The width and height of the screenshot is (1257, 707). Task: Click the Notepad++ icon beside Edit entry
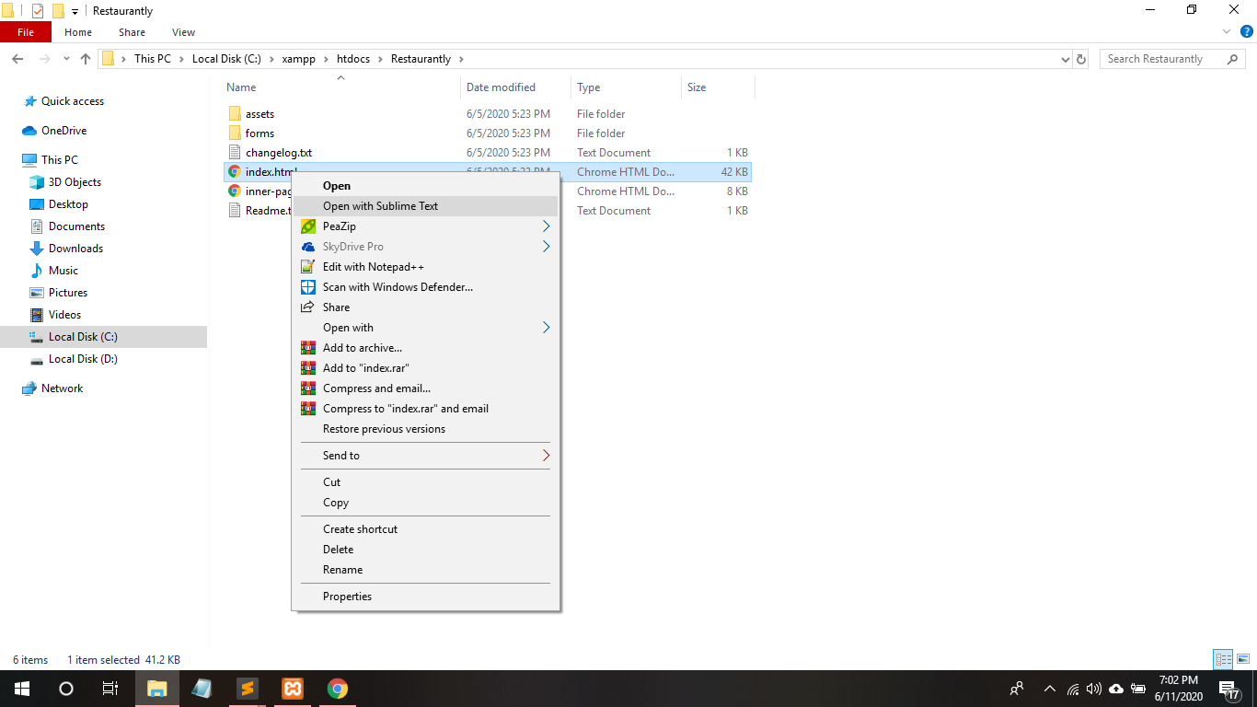[x=308, y=267]
